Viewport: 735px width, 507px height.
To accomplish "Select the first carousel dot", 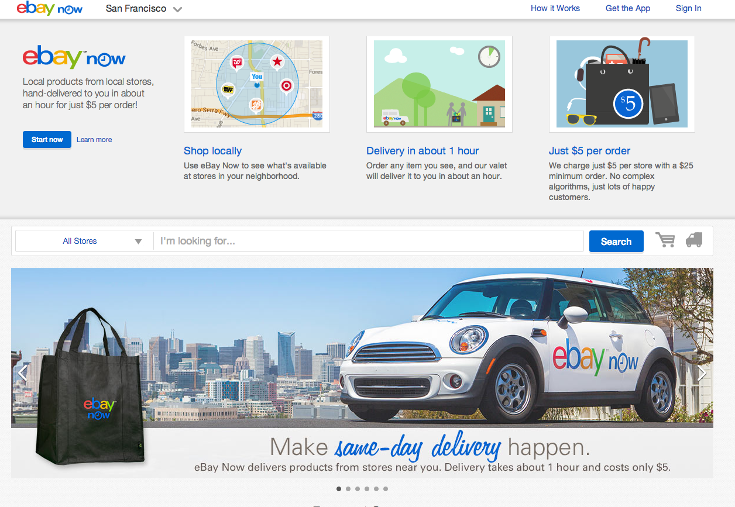I will (339, 489).
